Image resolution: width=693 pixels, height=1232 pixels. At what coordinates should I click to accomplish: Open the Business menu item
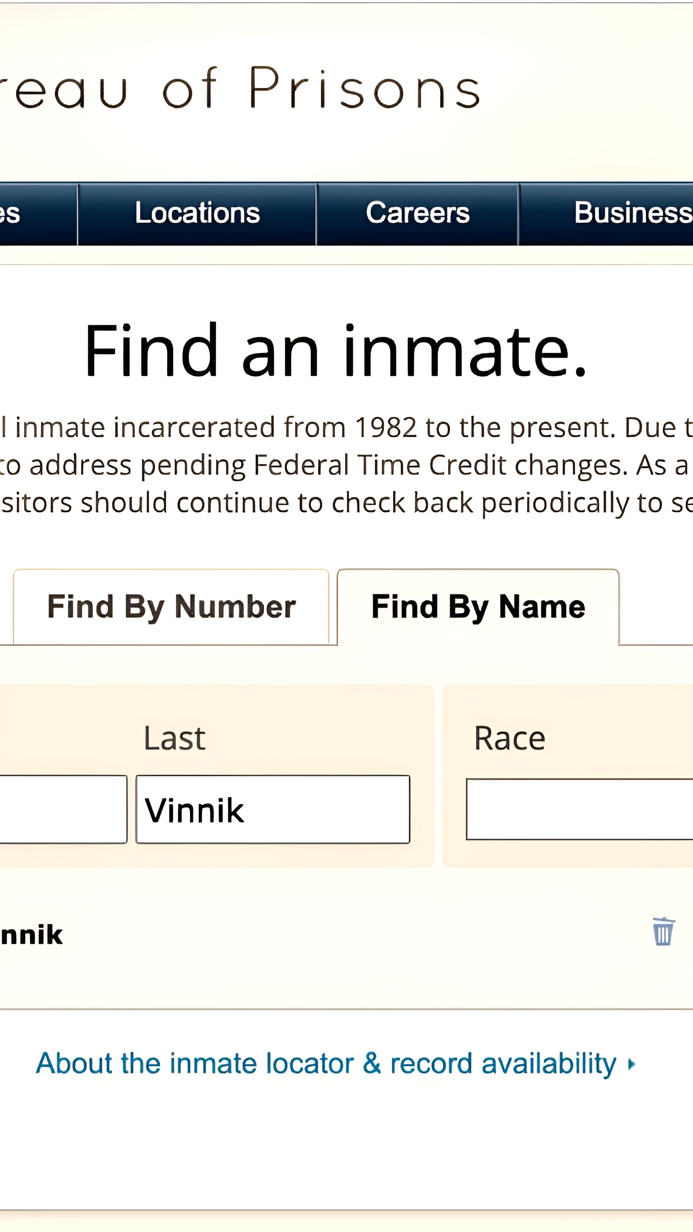coord(606,214)
